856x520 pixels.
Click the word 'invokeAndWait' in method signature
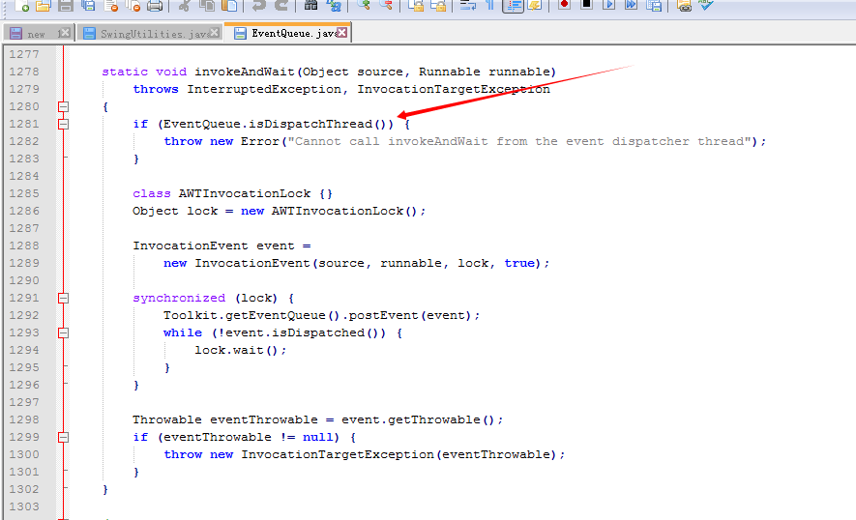[244, 72]
